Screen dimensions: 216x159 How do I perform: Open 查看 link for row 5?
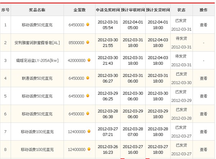tap(203, 96)
